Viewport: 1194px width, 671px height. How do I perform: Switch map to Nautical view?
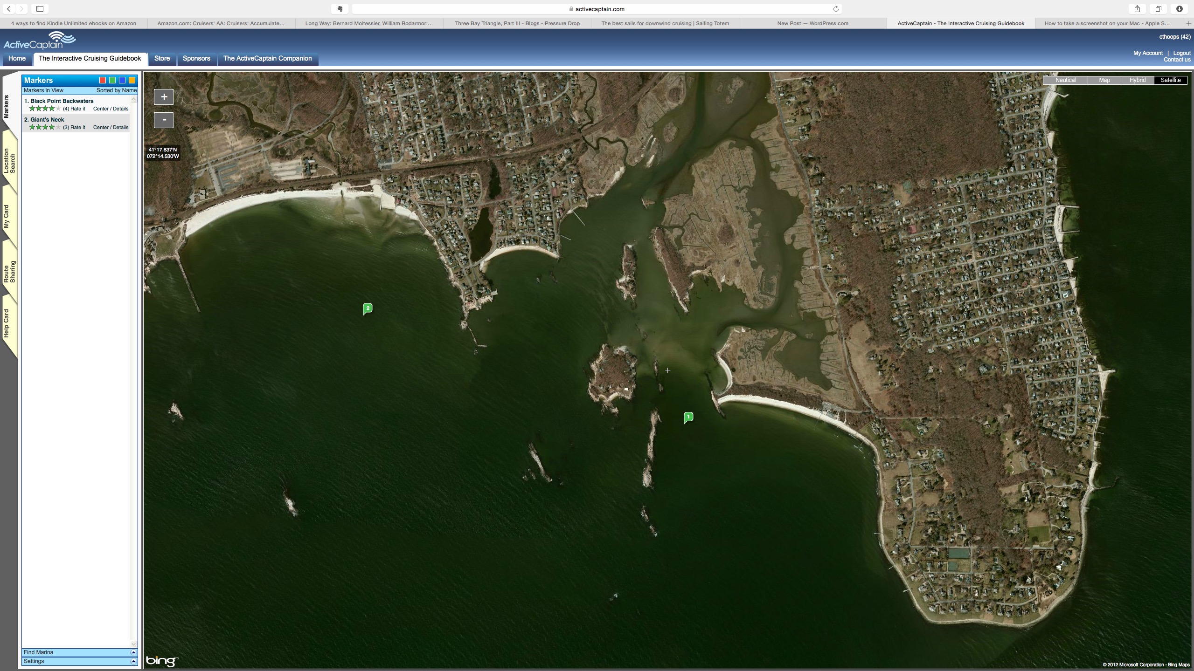tap(1065, 80)
